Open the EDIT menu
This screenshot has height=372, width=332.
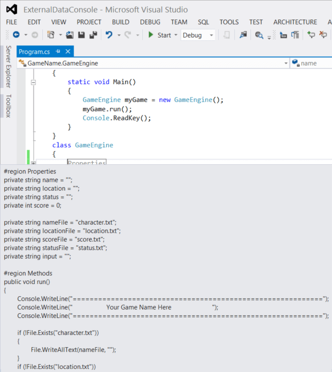click(x=34, y=22)
